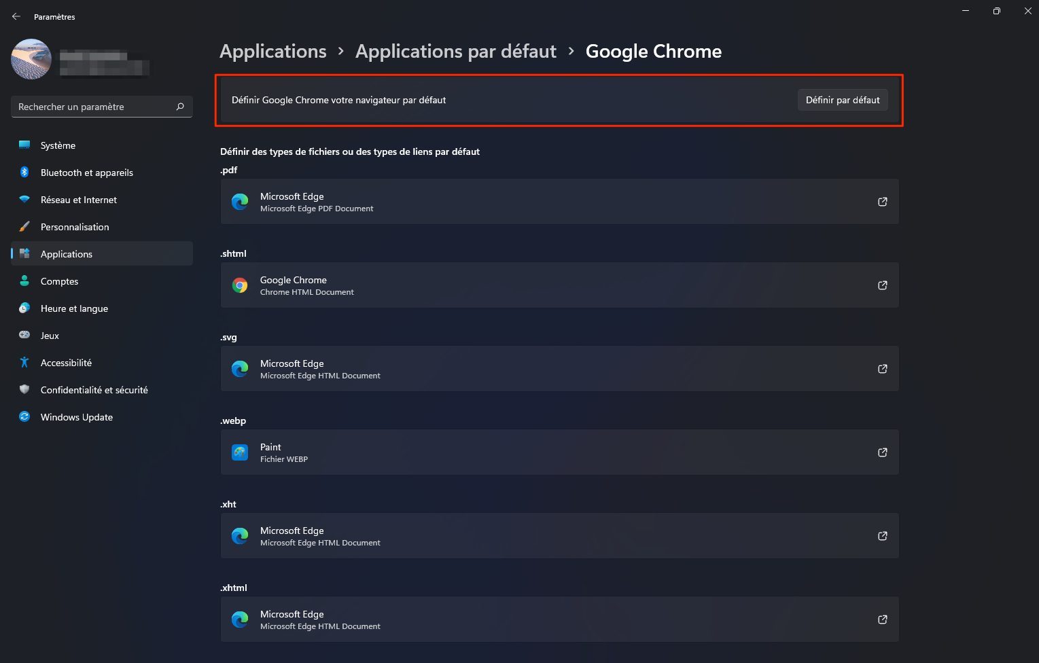The image size is (1039, 663).
Task: Click the Paint icon in .webp row
Action: (x=240, y=452)
